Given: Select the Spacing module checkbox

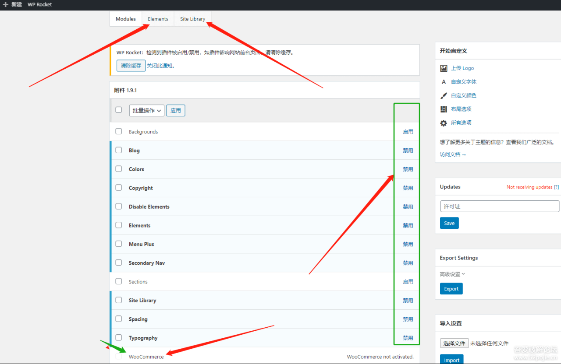Looking at the screenshot, I should pos(119,319).
